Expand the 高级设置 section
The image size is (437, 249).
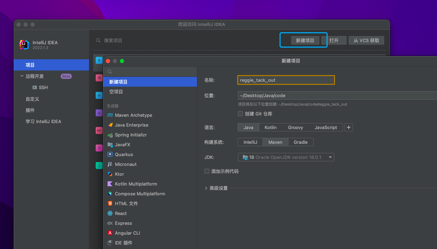(206, 188)
